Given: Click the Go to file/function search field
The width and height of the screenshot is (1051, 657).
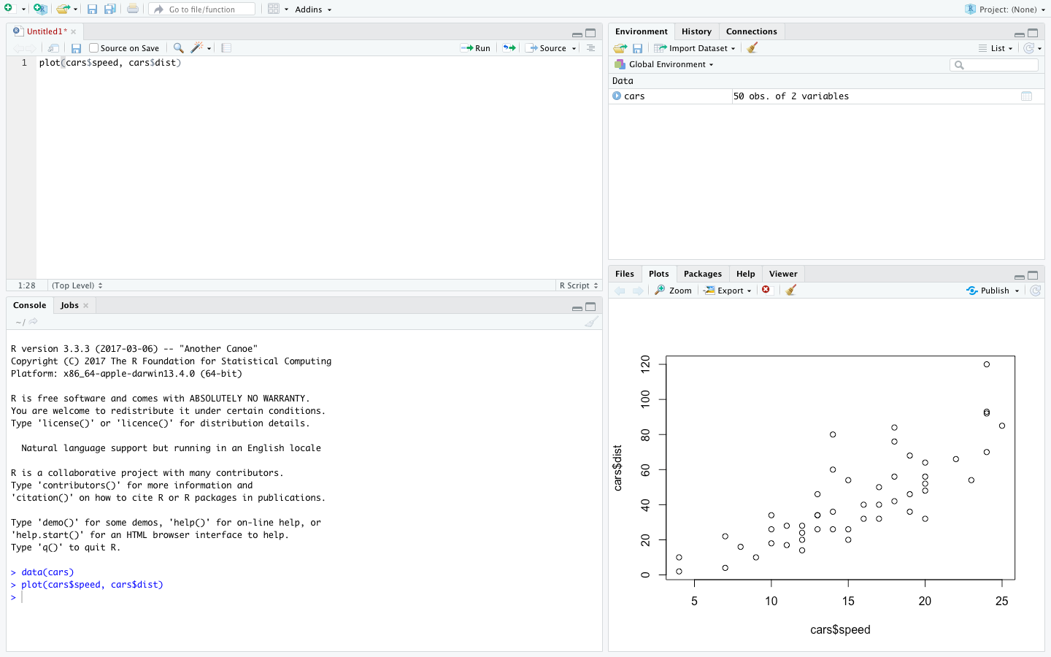Looking at the screenshot, I should (x=202, y=9).
